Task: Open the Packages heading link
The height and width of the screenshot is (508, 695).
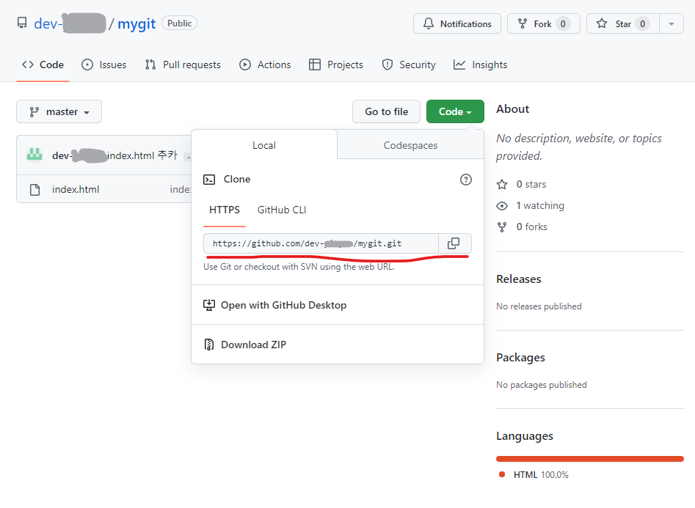Action: [x=520, y=358]
